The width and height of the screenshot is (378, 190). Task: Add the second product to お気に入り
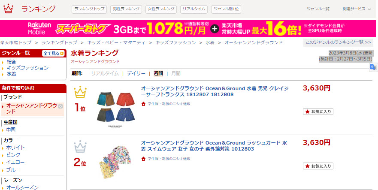point(318,166)
